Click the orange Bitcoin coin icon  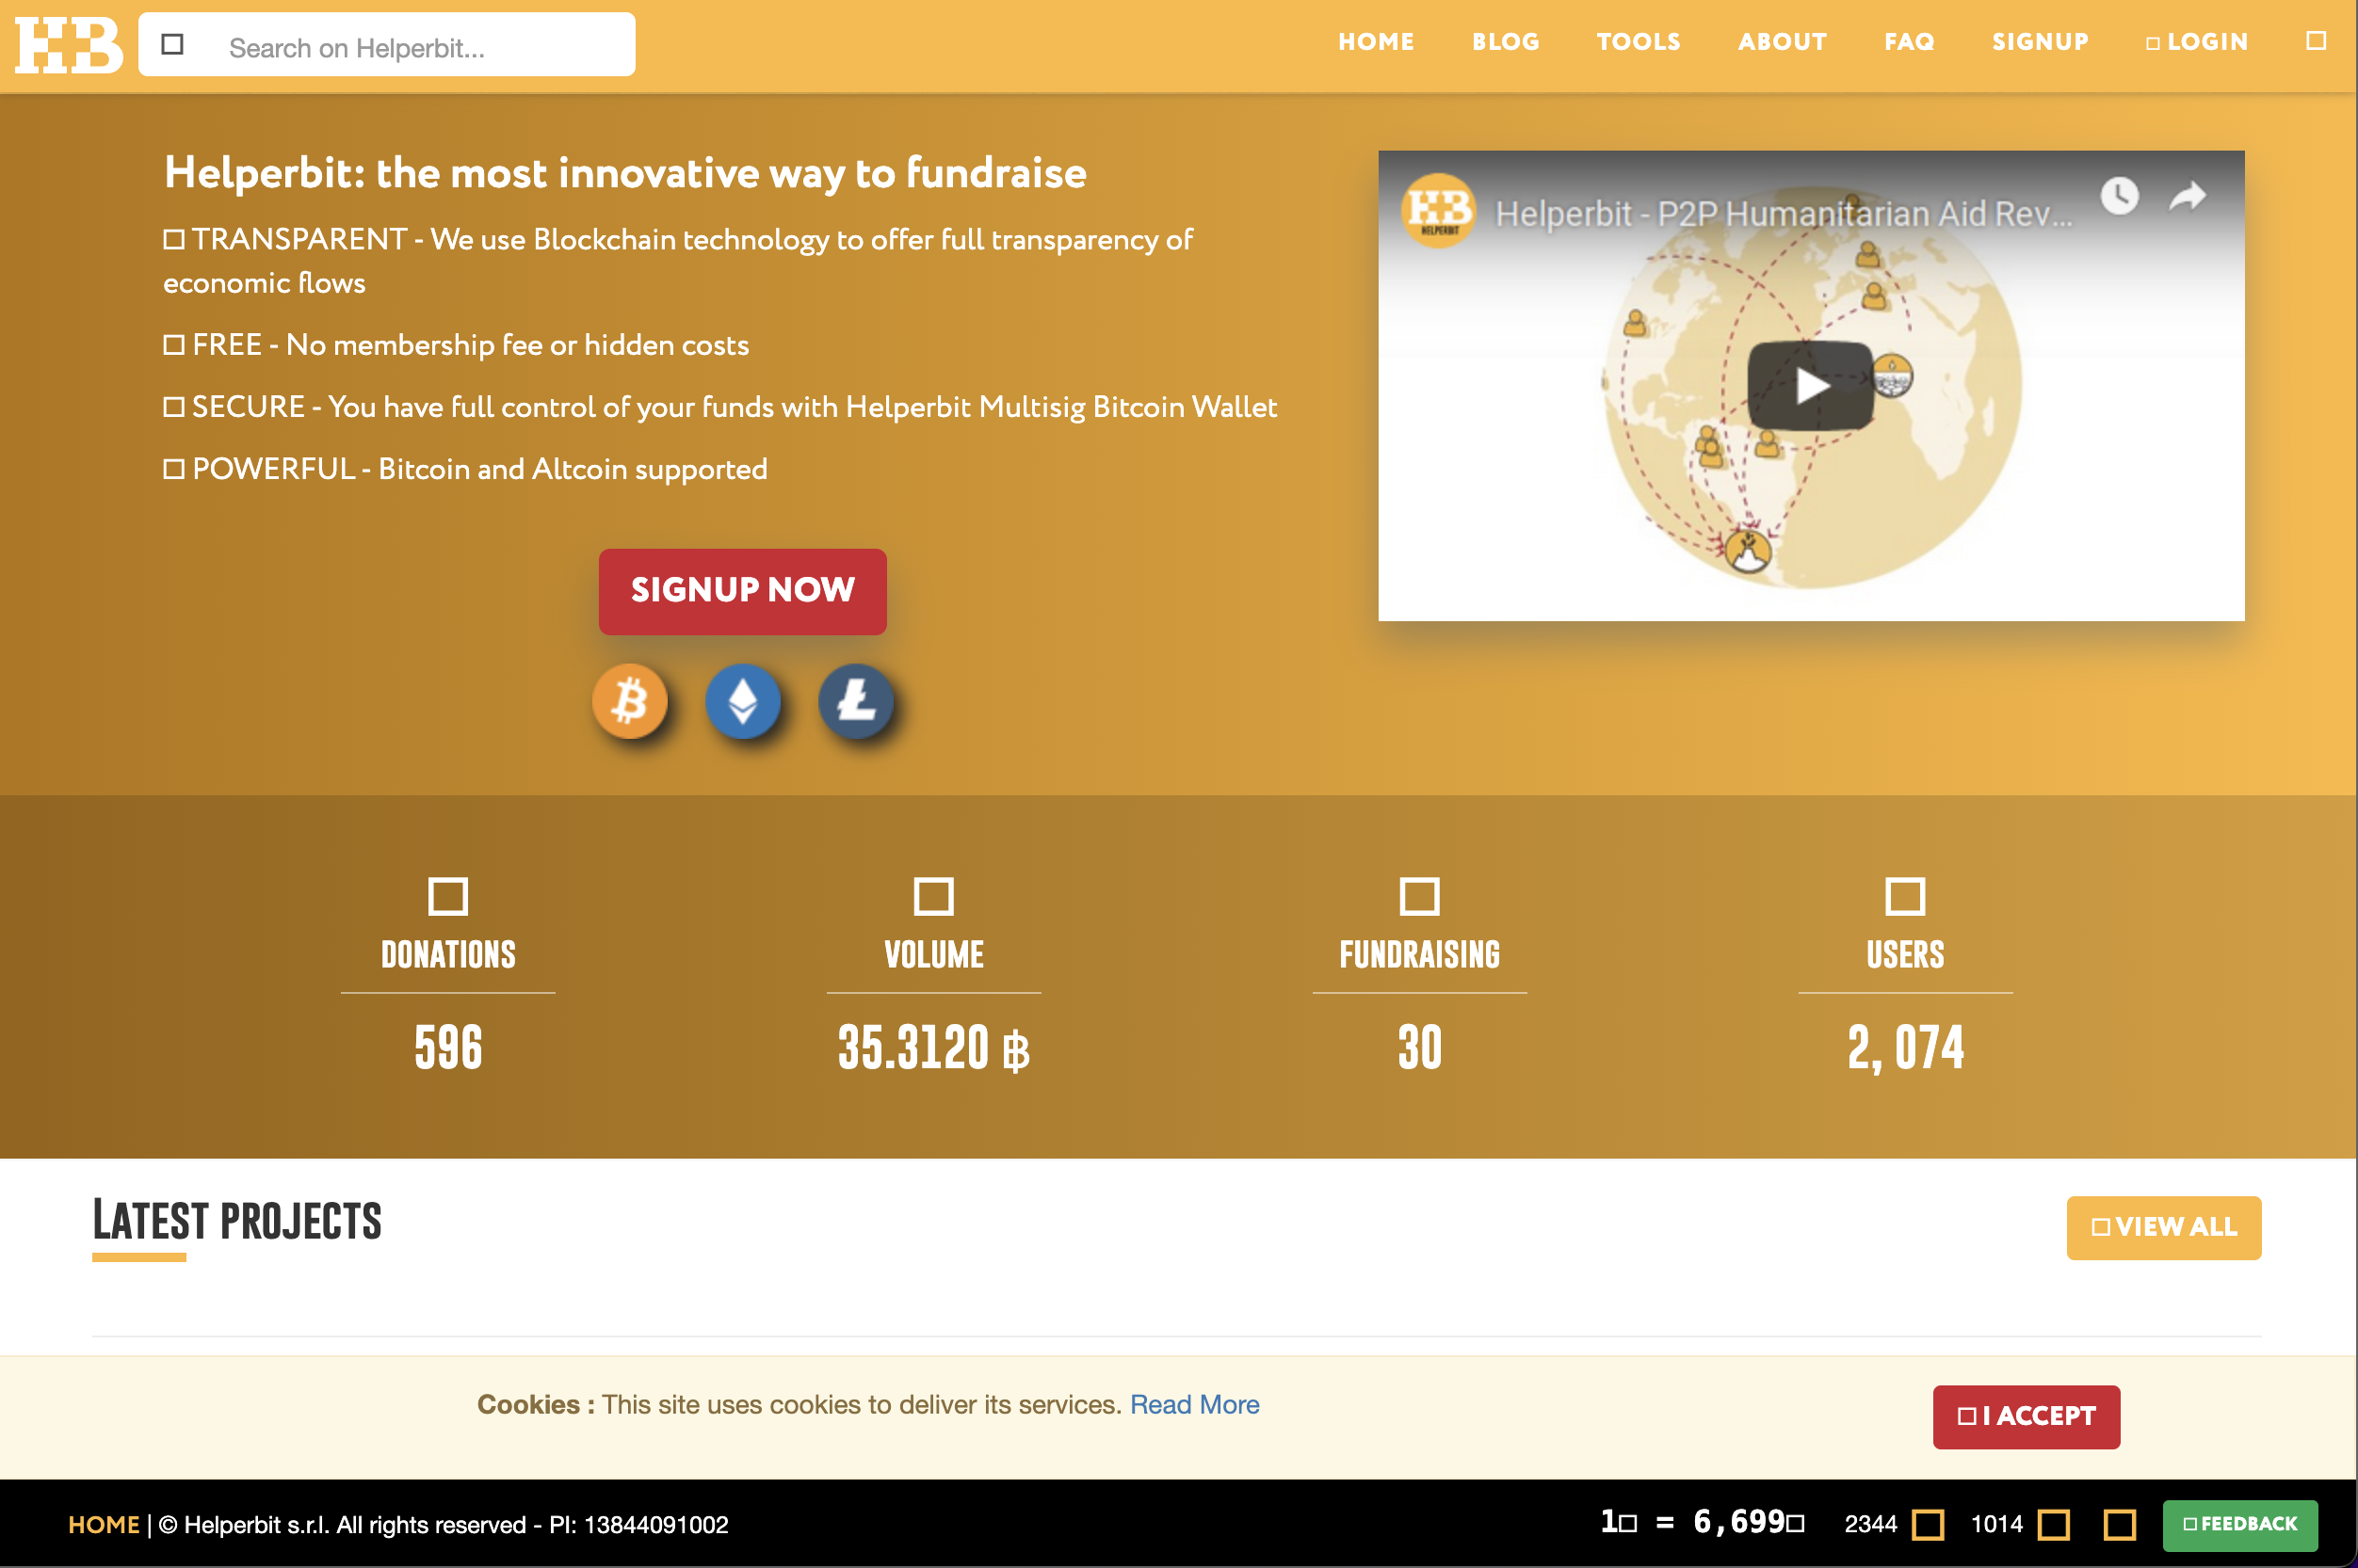[630, 702]
